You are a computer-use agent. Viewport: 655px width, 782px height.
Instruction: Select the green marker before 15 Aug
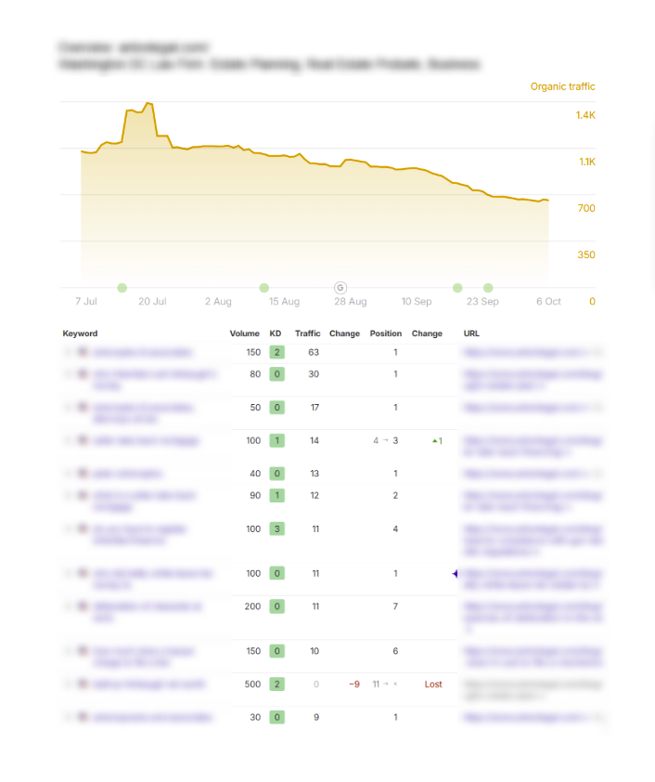pos(264,288)
